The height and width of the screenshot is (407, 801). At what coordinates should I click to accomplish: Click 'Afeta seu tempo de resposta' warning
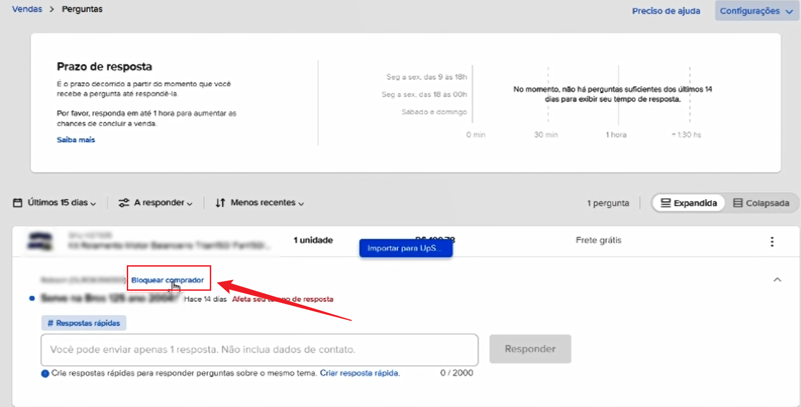pos(283,299)
